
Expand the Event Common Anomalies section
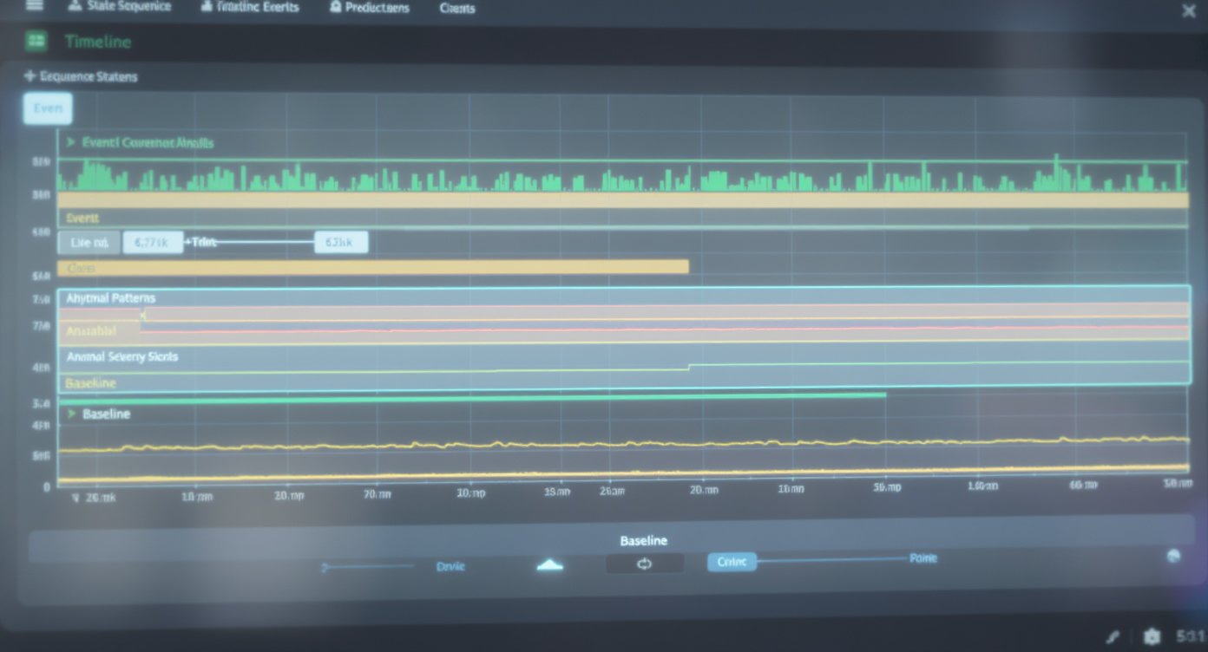click(x=69, y=142)
